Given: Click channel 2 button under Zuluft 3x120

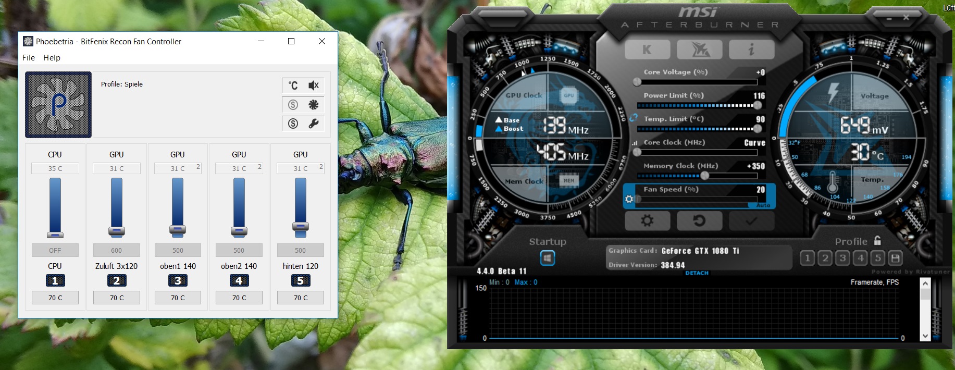Looking at the screenshot, I should click(116, 280).
